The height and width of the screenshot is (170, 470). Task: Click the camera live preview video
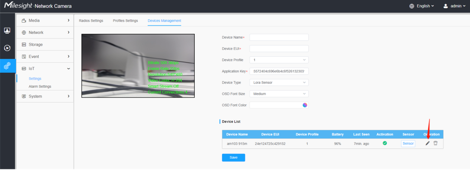coord(138,66)
